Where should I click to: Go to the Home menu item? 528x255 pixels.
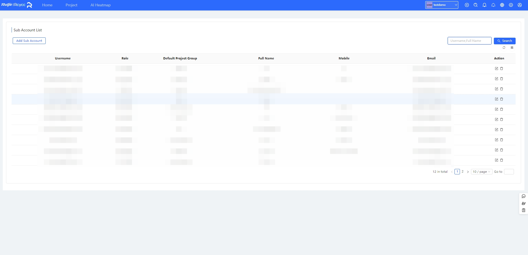[x=47, y=5]
